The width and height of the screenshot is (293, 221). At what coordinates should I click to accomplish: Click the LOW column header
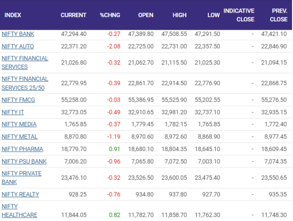pos(213,15)
